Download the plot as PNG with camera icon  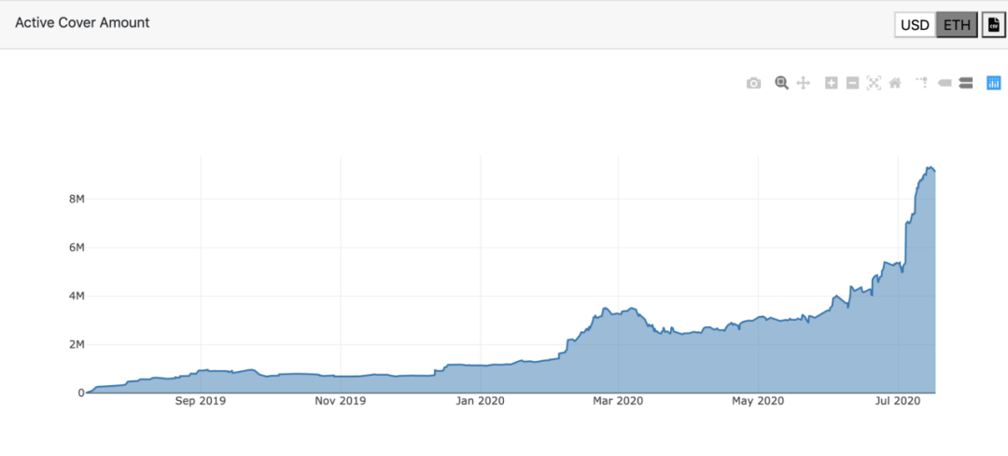click(753, 84)
